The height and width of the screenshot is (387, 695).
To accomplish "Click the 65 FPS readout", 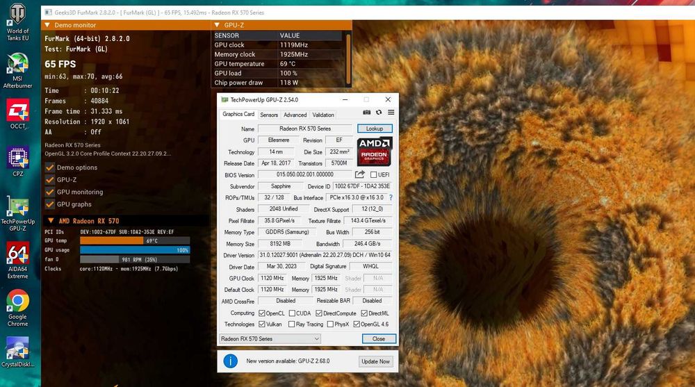I will 60,64.
